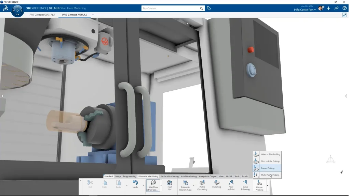Click the Share arrow button
Screen dimensions: 350x196
point(336,8)
